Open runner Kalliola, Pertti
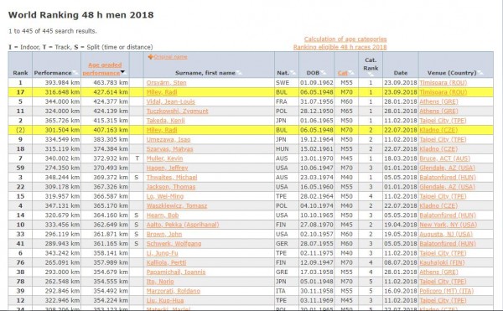 [x=166, y=262]
